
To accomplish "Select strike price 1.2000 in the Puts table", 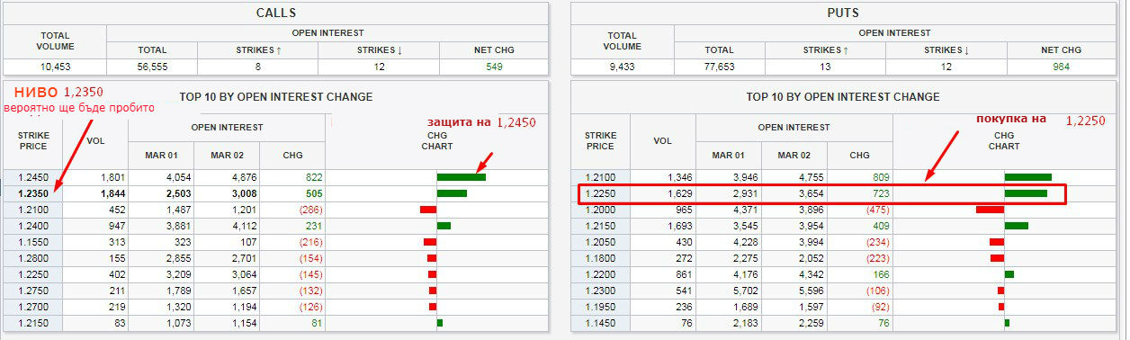I will point(600,209).
